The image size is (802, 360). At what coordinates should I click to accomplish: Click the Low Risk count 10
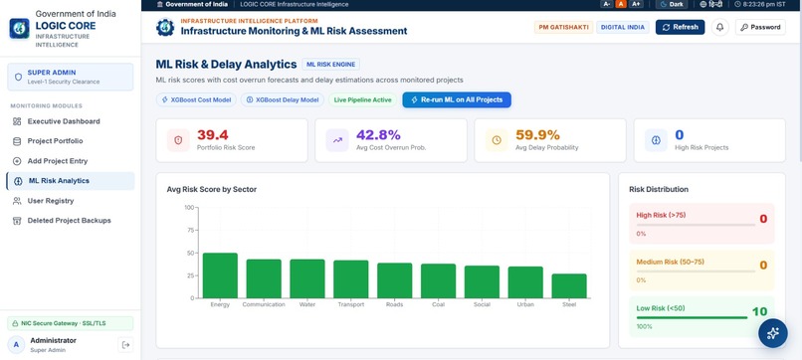(x=759, y=312)
